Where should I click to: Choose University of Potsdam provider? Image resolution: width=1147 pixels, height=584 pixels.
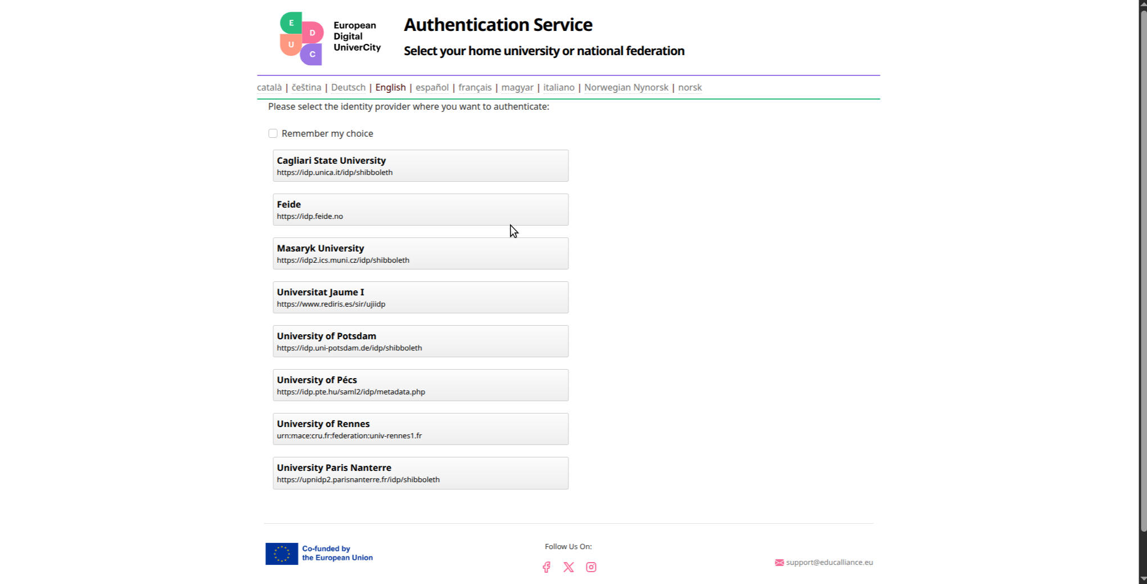(421, 341)
